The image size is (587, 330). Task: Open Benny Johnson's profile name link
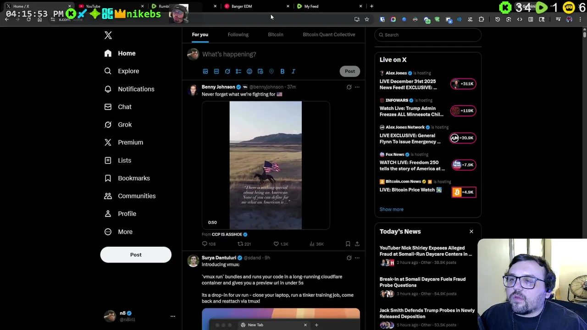(218, 87)
